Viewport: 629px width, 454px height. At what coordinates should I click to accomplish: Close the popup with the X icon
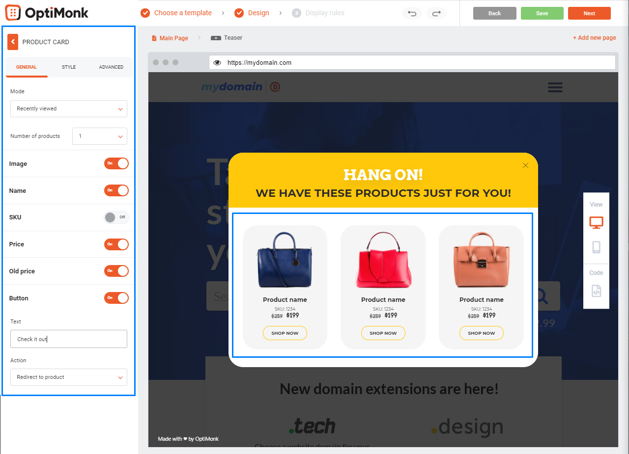[525, 165]
